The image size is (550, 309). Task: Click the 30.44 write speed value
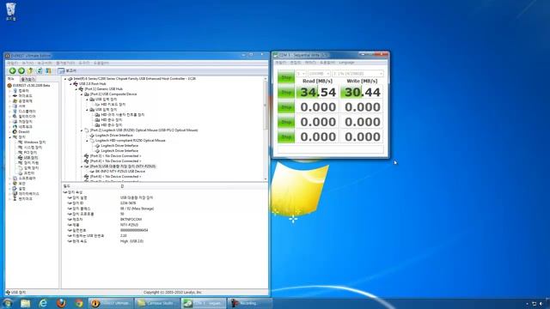[x=362, y=92]
